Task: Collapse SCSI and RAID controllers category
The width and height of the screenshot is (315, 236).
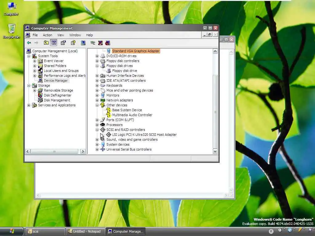Action: point(97,130)
